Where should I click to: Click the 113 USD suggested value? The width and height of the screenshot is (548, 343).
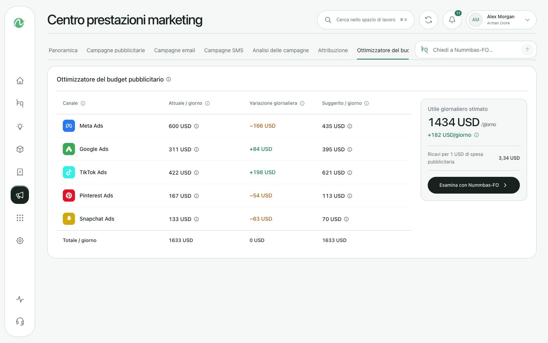334,196
